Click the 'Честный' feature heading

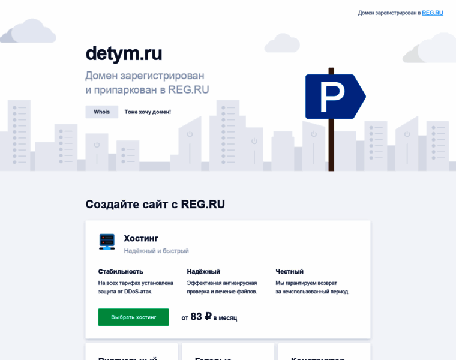pyautogui.click(x=290, y=272)
